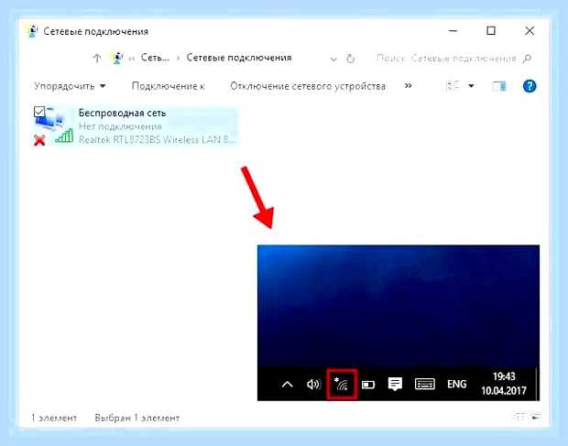Click the Up arrow navigation button
Image resolution: width=568 pixels, height=446 pixels.
[97, 59]
